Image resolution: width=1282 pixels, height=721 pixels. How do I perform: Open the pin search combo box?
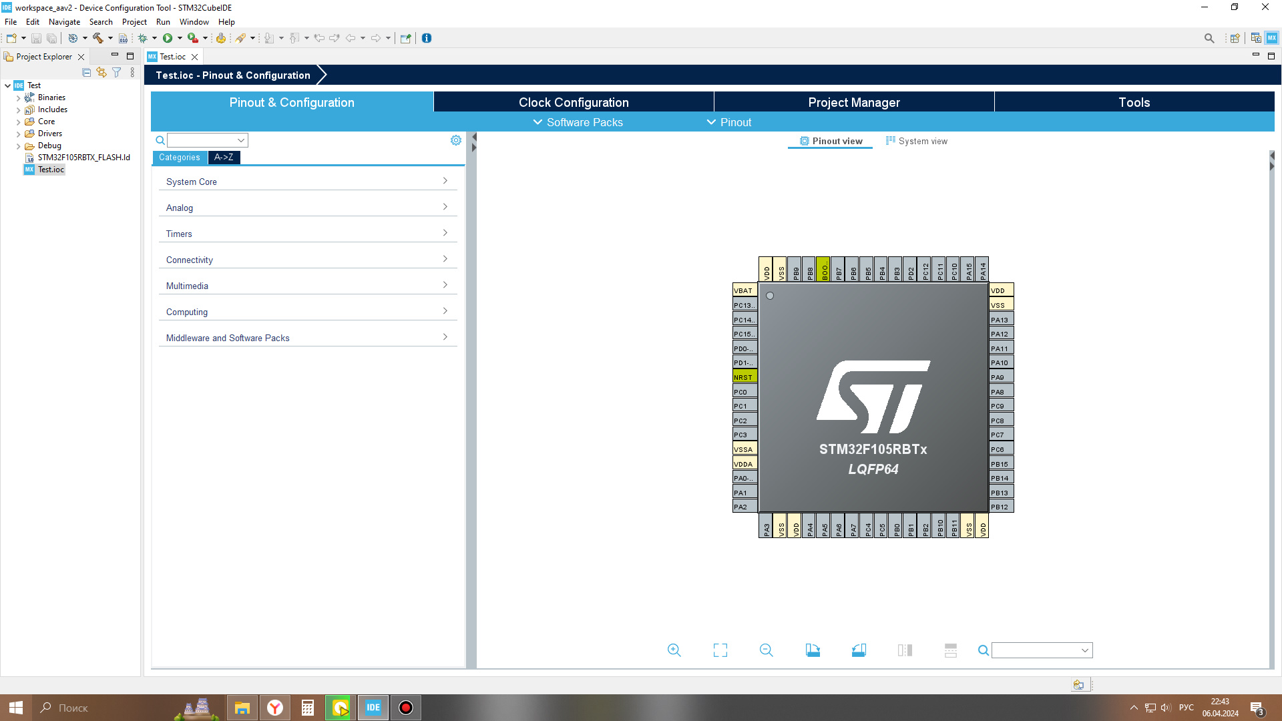pos(1042,650)
